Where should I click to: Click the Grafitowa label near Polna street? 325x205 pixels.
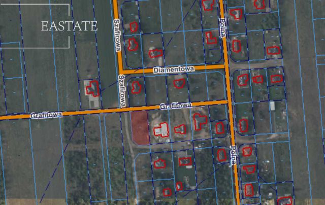pos(176,106)
